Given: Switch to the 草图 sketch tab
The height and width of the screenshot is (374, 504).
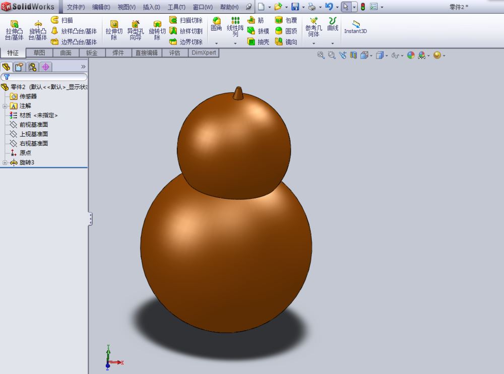Looking at the screenshot, I should (39, 53).
